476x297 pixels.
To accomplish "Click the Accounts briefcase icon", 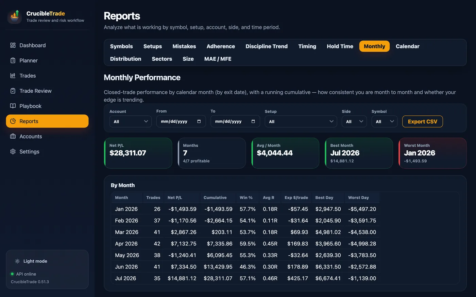I will tap(13, 136).
